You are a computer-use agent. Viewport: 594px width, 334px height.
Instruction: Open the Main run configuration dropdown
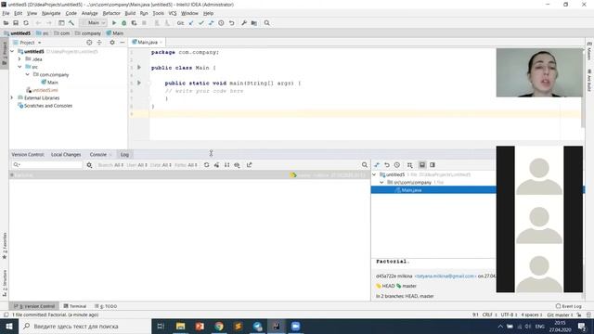[x=93, y=23]
